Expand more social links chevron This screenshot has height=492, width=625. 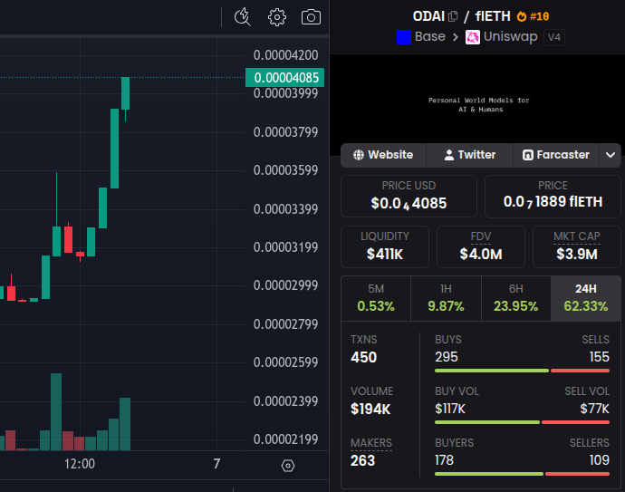pyautogui.click(x=611, y=155)
